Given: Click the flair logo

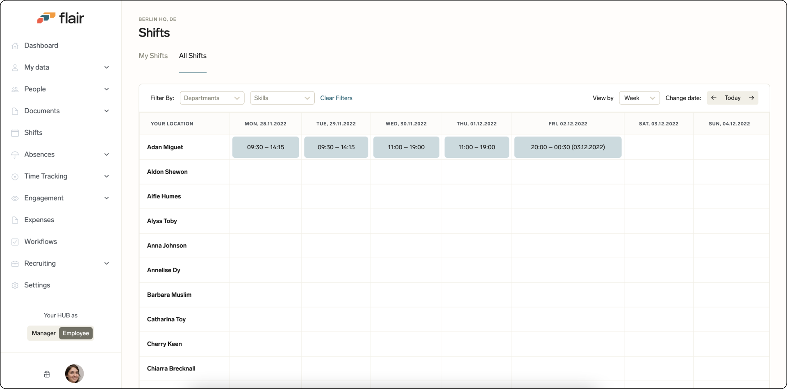Looking at the screenshot, I should coord(61,18).
